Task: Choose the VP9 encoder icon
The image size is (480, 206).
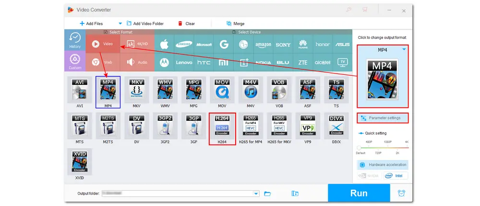Action: (308, 126)
